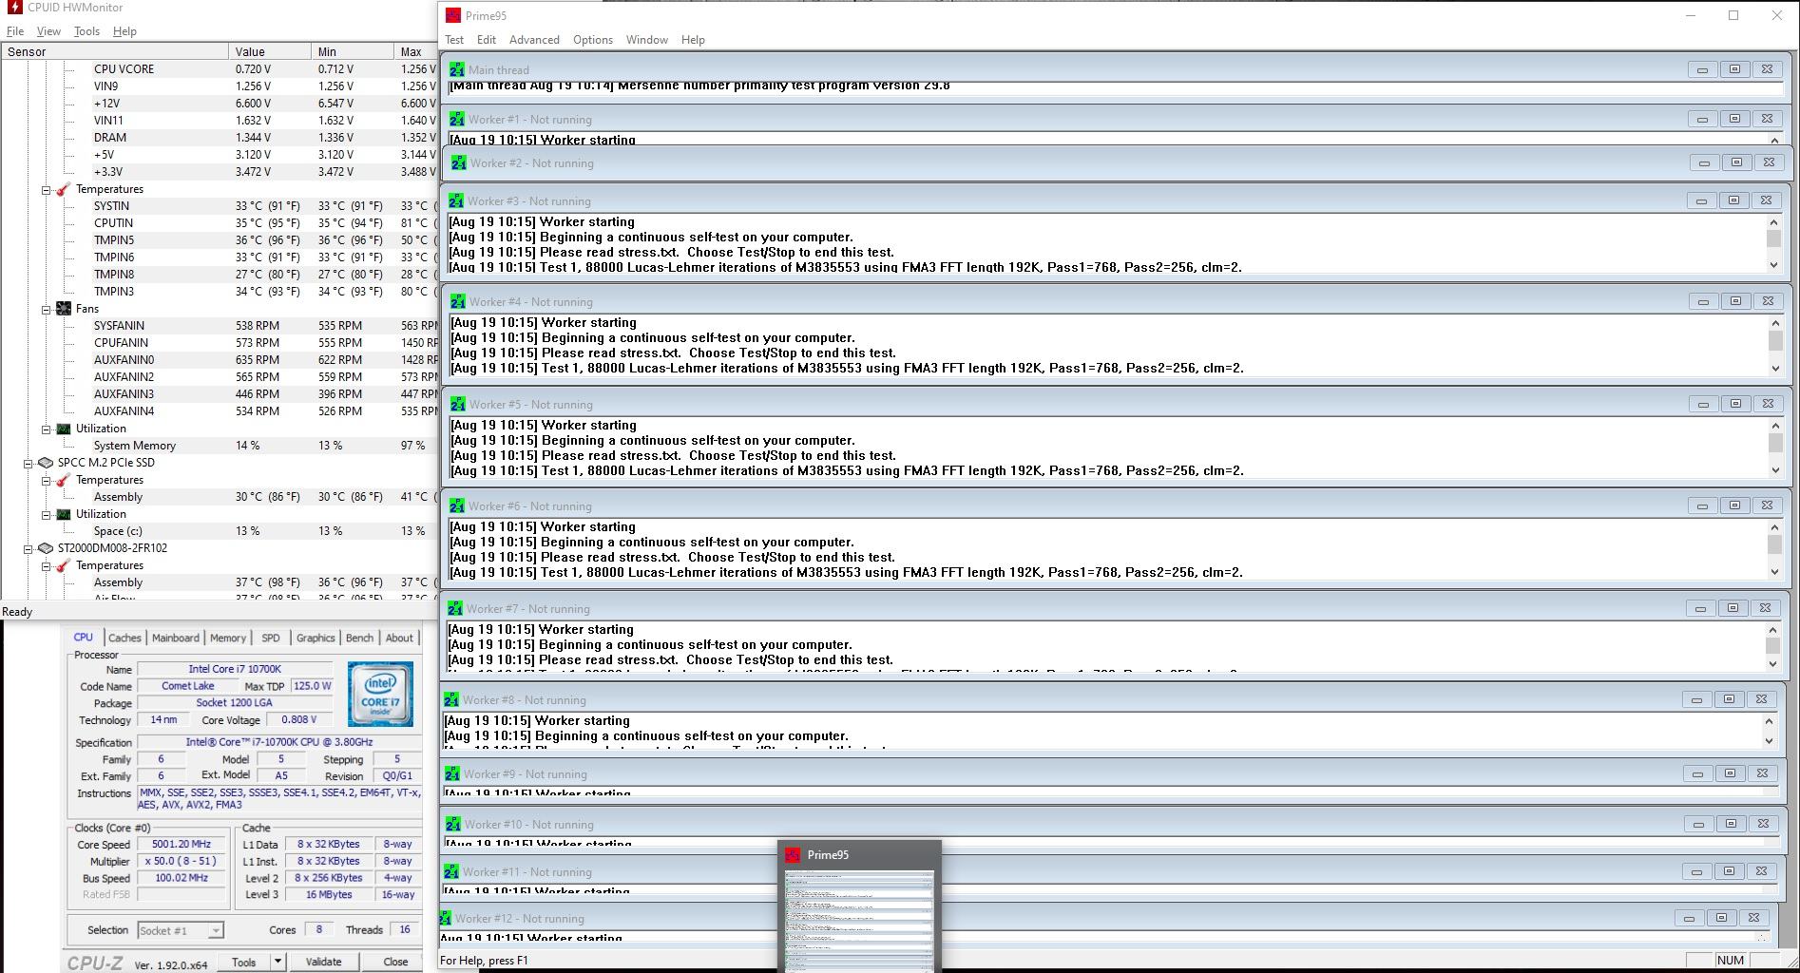Collapse the Fans node in HWMonitor
The height and width of the screenshot is (973, 1800).
46,309
